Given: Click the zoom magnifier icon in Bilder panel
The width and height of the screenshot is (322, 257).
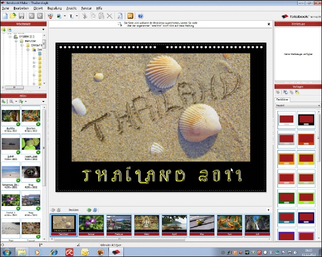Looking at the screenshot, I should [x=11, y=102].
